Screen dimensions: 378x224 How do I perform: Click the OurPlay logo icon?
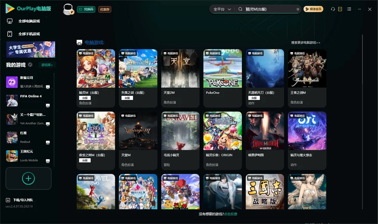[10, 8]
